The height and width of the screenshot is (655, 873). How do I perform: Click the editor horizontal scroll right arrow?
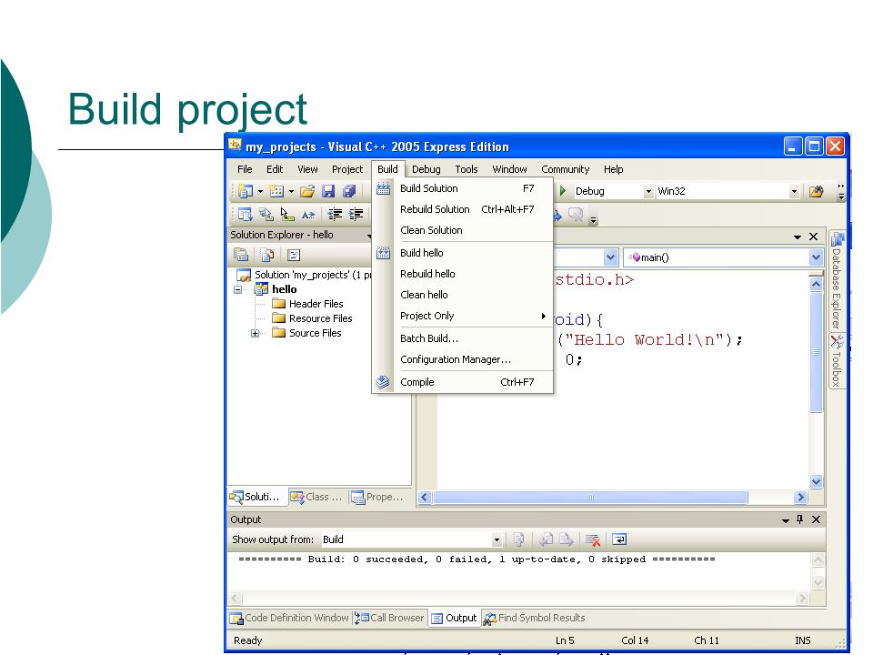(800, 497)
